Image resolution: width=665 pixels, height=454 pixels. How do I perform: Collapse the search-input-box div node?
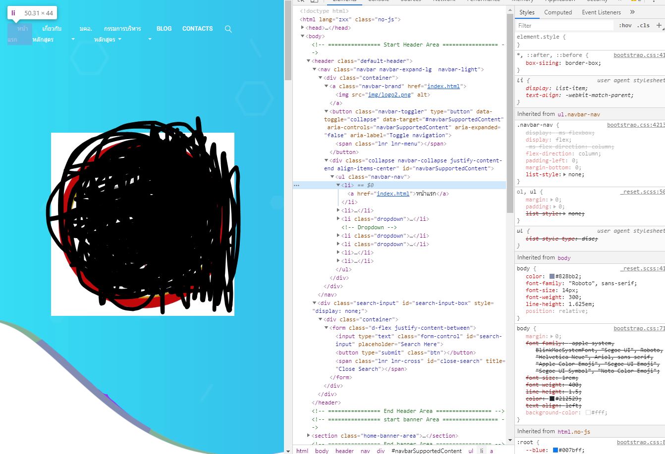pyautogui.click(x=314, y=303)
